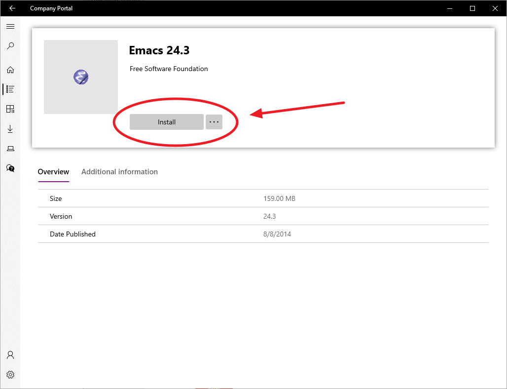Open the App categories grid icon

click(10, 109)
